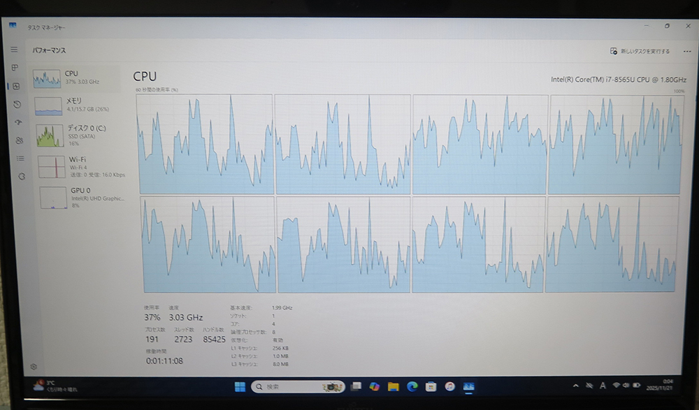Click the Intel Core i7-8565U processor name
This screenshot has width=699, height=410.
click(x=619, y=80)
